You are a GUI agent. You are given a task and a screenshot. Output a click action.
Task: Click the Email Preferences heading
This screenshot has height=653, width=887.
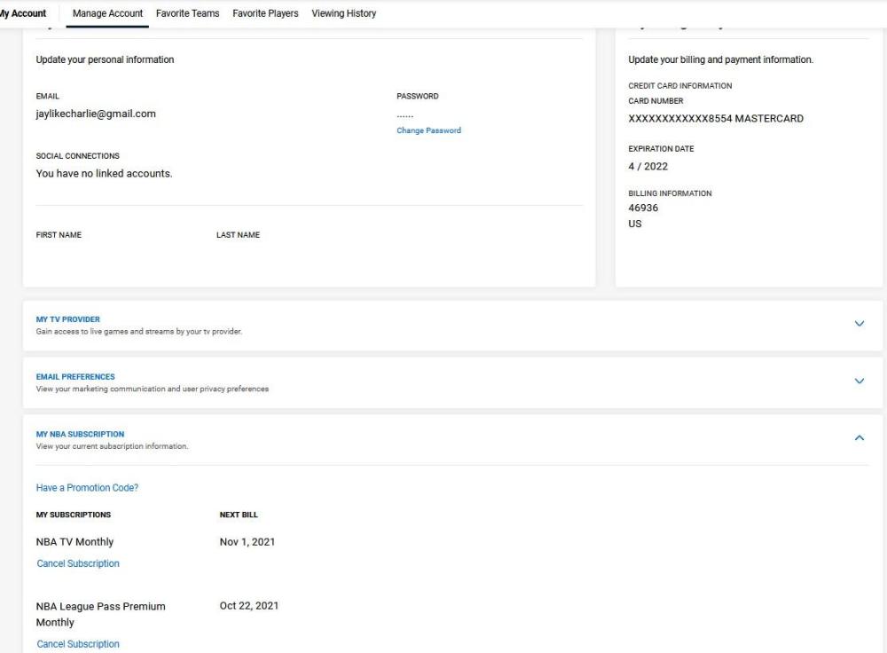[x=75, y=376]
